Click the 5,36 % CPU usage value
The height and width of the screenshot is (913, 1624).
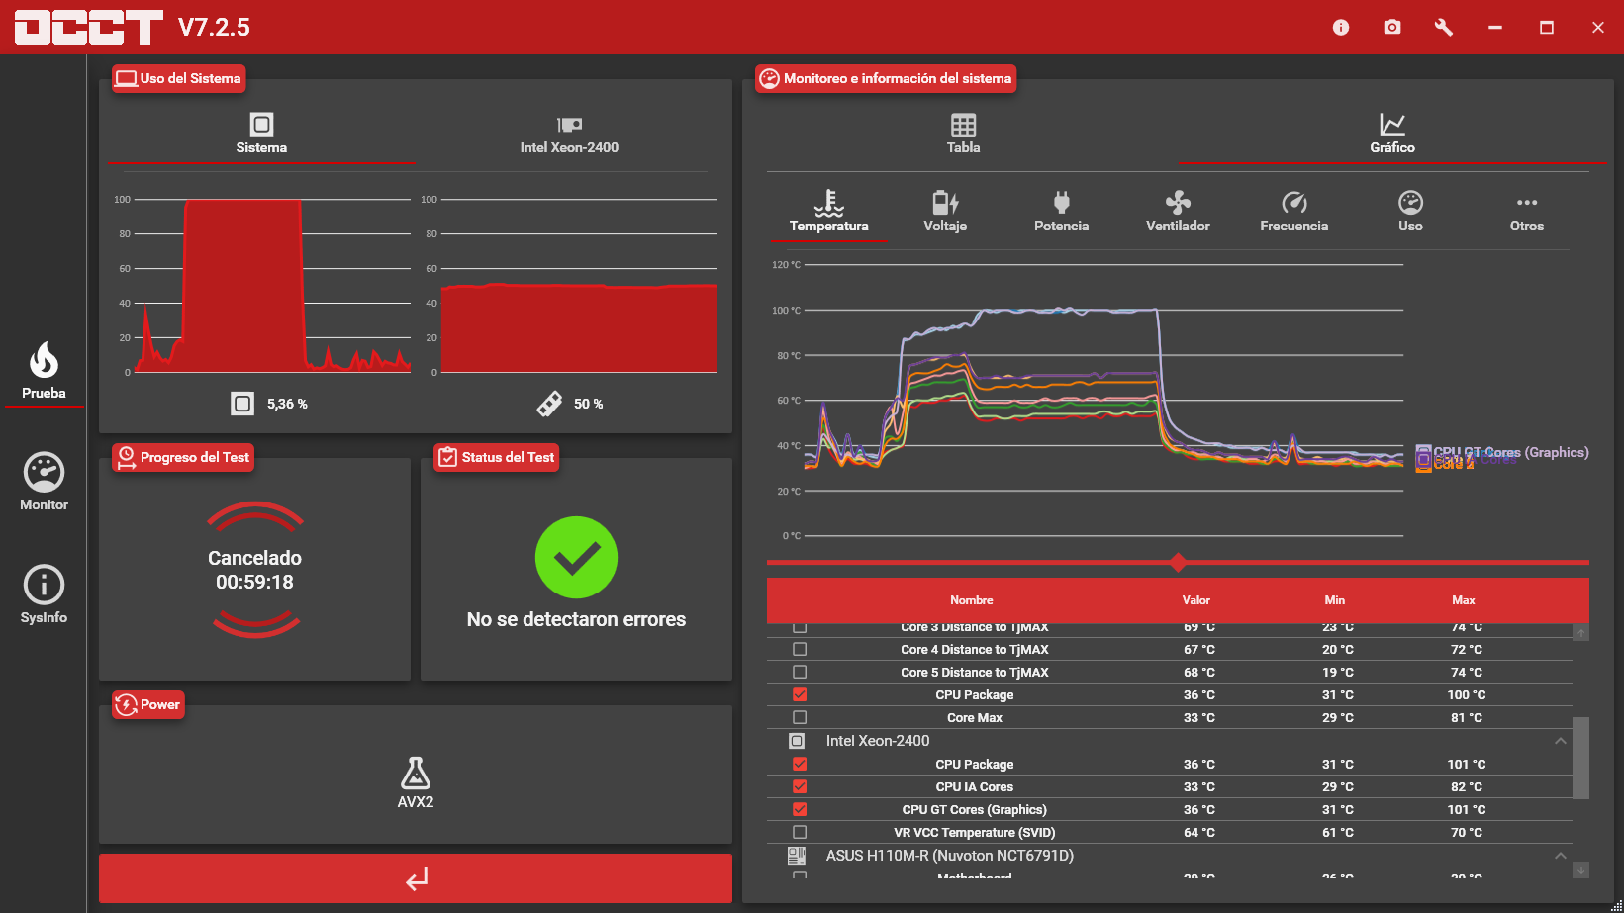pyautogui.click(x=287, y=404)
